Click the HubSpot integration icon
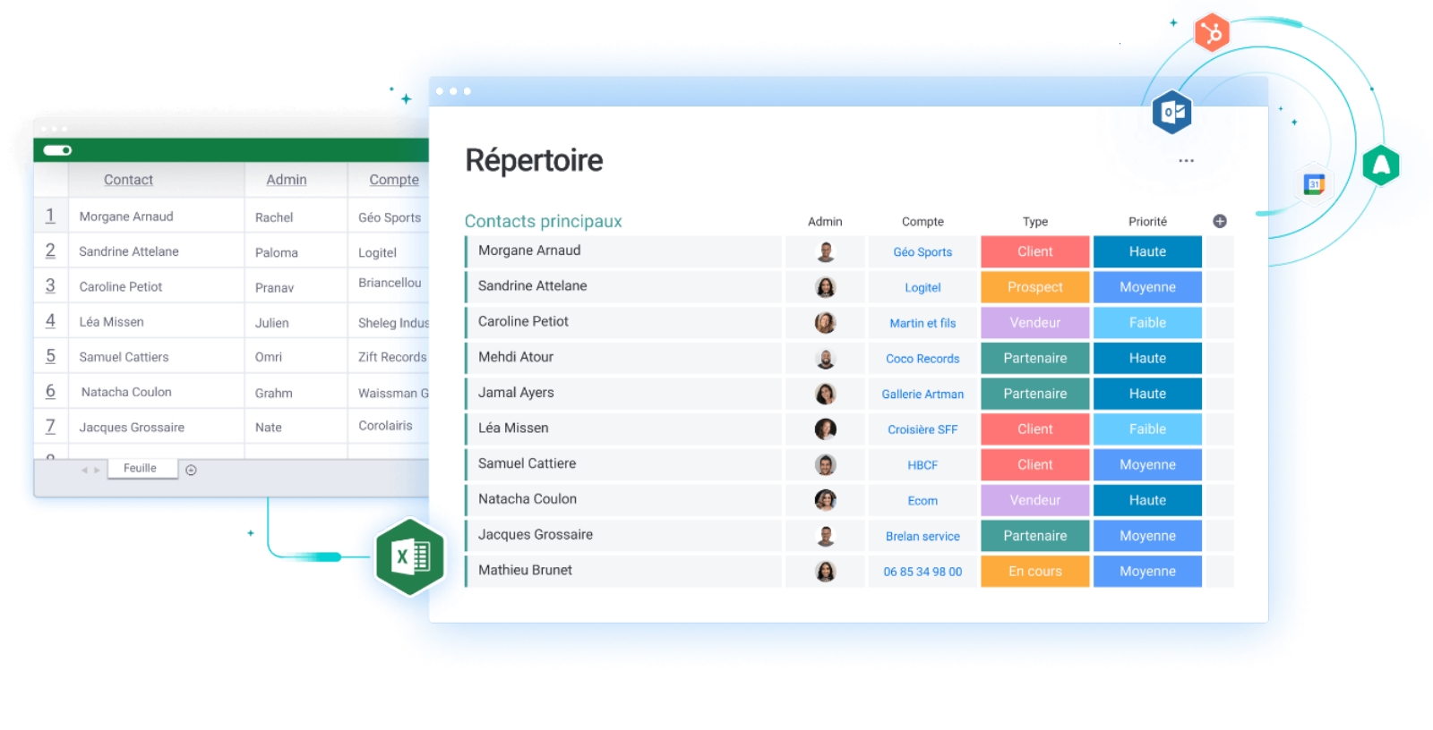The width and height of the screenshot is (1433, 730). pos(1211,34)
